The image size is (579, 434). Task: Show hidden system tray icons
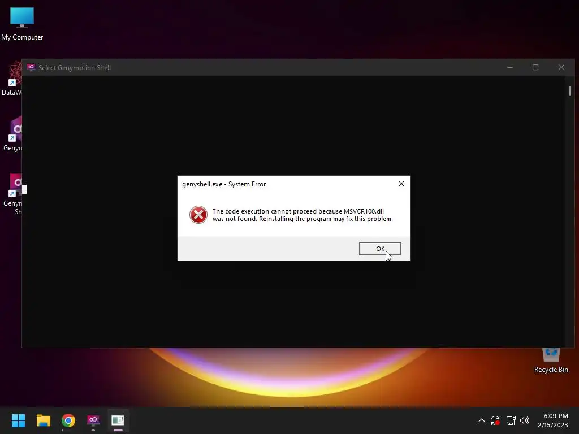[482, 420]
